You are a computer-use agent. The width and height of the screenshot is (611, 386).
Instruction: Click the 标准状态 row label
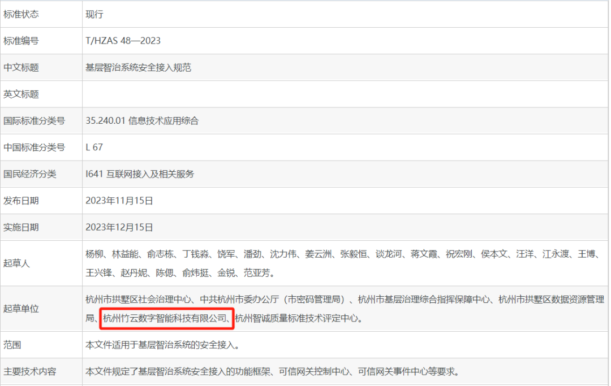coord(21,14)
